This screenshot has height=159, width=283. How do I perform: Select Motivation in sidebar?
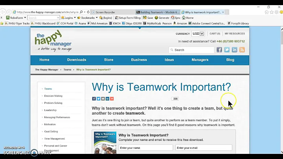point(50,124)
